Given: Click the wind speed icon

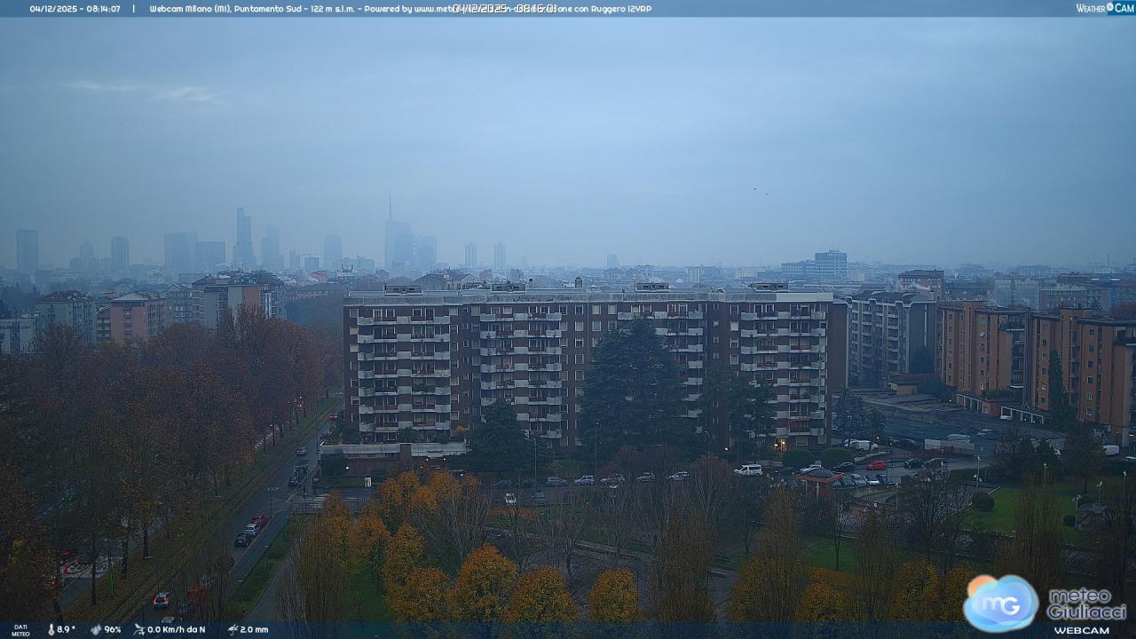Looking at the screenshot, I should point(138,629).
